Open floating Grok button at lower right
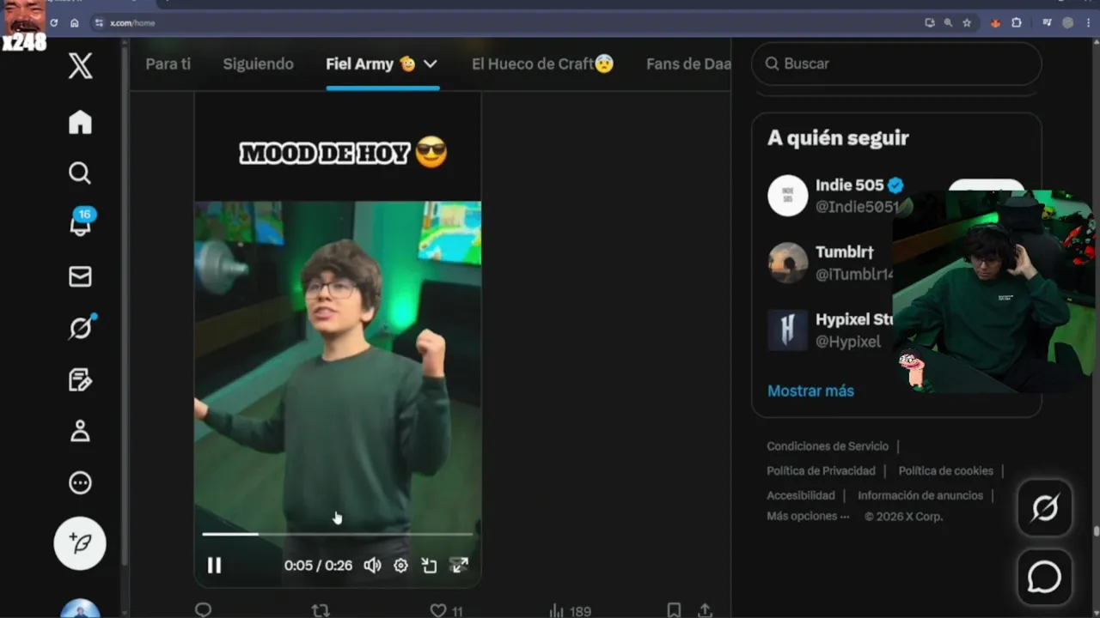This screenshot has height=618, width=1100. pyautogui.click(x=1045, y=508)
